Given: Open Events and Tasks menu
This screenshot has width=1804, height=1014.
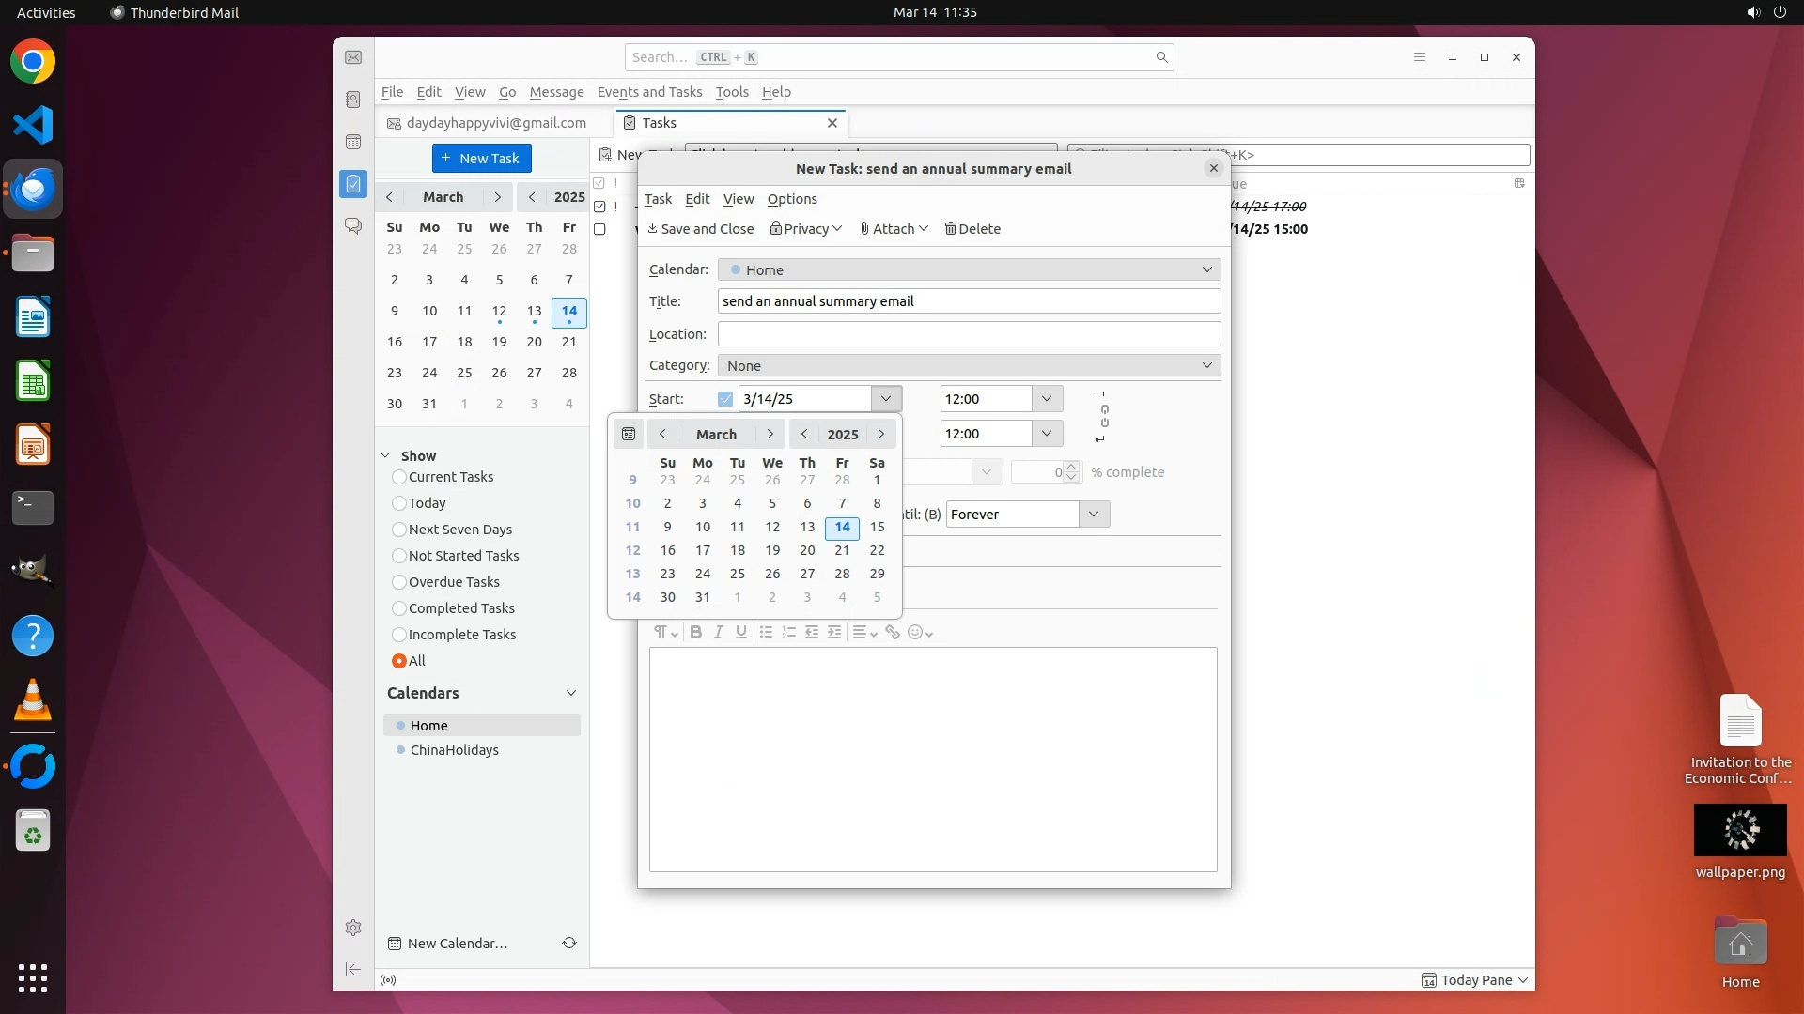Looking at the screenshot, I should point(649,92).
